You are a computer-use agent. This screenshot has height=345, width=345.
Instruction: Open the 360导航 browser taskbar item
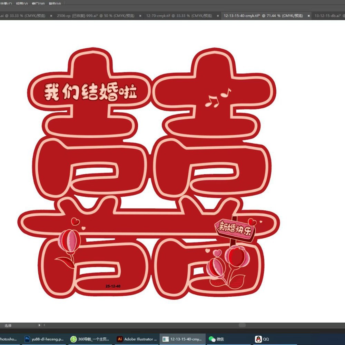(x=90, y=339)
